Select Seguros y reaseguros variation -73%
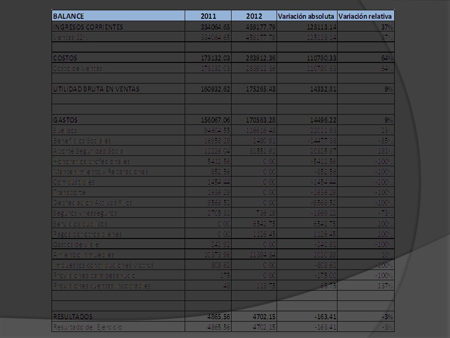Image resolution: width=450 pixels, height=338 pixels. (x=386, y=213)
